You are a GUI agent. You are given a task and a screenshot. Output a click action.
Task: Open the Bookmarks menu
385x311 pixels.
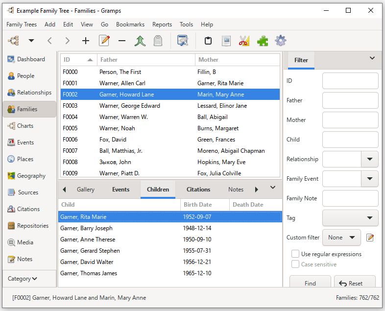[x=130, y=24]
